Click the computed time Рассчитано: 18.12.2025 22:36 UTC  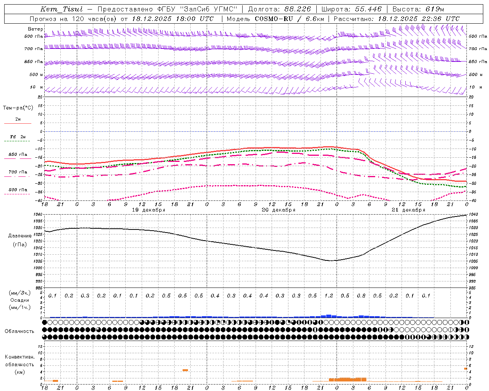[x=397, y=19]
